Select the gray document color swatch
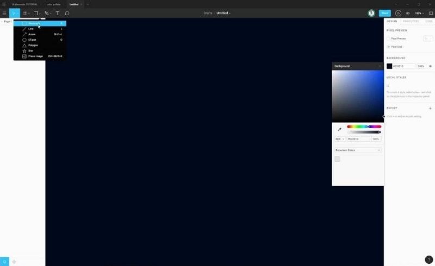The image size is (435, 266). [x=337, y=159]
